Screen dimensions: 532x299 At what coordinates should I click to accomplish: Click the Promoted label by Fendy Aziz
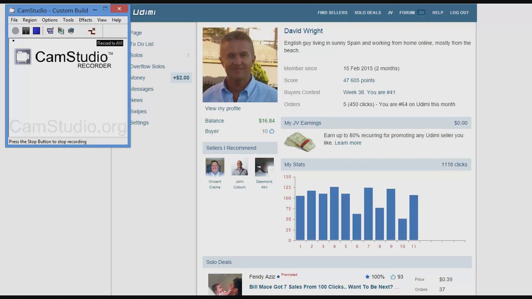tap(289, 275)
